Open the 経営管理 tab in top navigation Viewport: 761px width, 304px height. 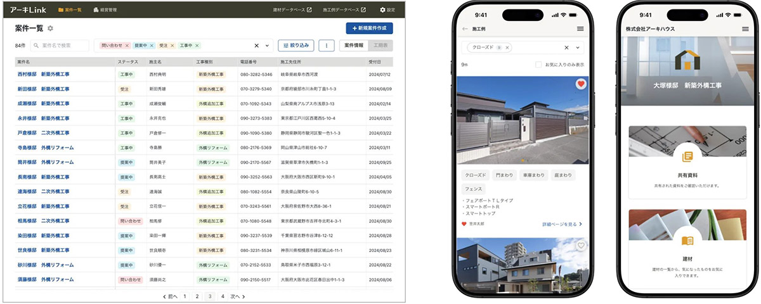tap(104, 10)
